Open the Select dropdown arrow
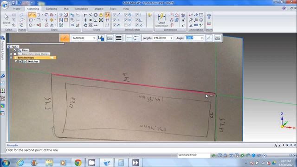Viewport: 297px width, 167px height. pyautogui.click(x=6, y=26)
